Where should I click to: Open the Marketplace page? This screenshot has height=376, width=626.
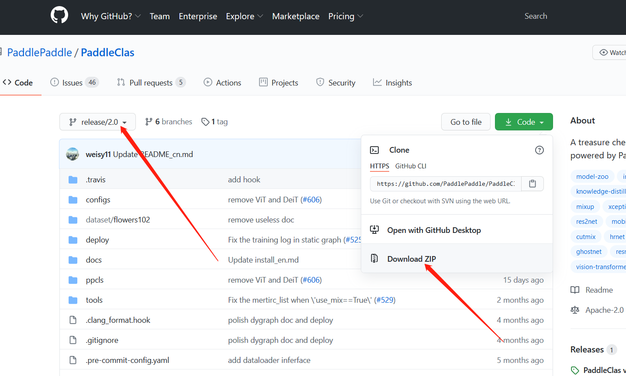(x=296, y=16)
